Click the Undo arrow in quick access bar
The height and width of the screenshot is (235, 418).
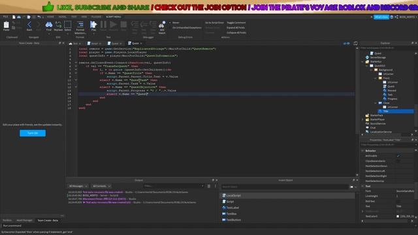(x=39, y=17)
